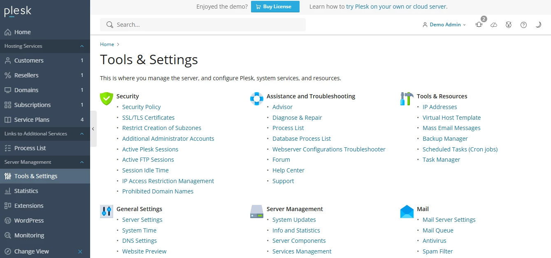The image size is (551, 258).
Task: Click the help question mark icon
Action: pos(523,25)
